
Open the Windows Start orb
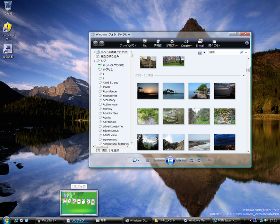7,220
